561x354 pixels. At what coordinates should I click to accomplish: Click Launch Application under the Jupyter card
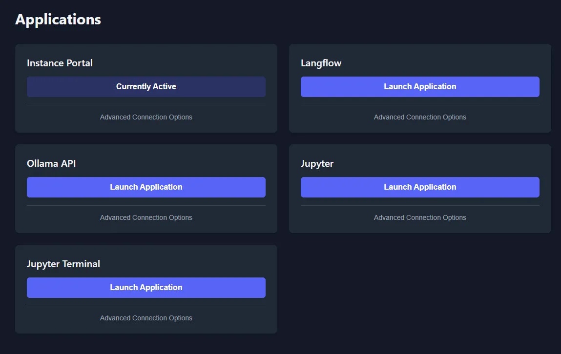[x=420, y=187]
